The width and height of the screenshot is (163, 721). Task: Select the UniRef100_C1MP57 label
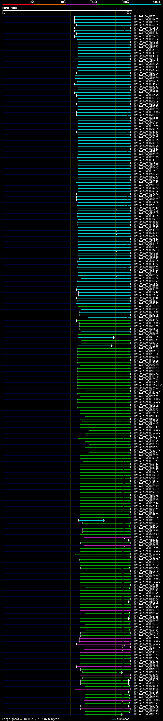tap(146, 335)
